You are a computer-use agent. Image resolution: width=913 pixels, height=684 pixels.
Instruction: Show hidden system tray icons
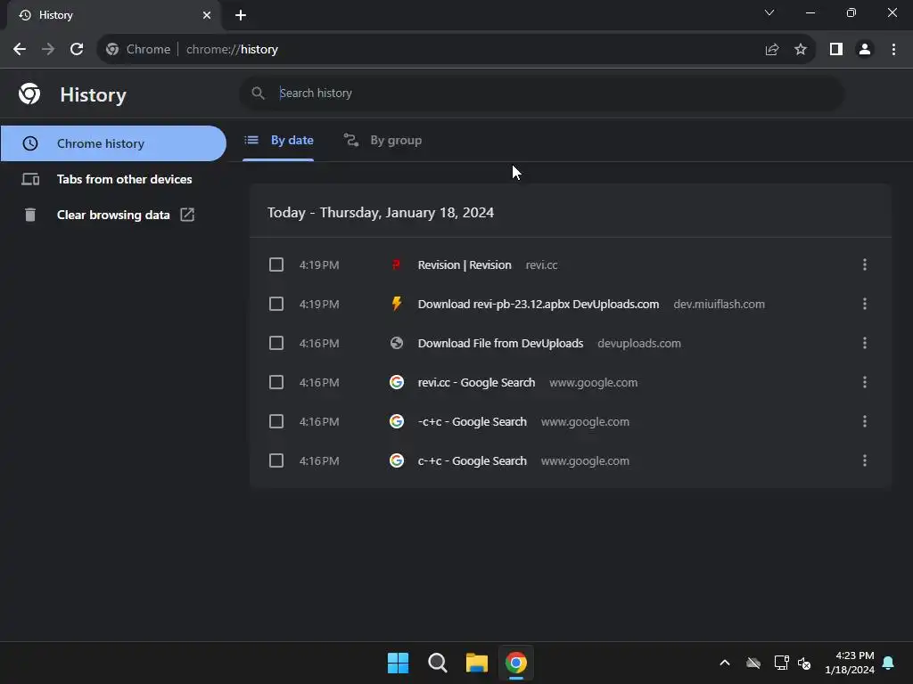(725, 663)
